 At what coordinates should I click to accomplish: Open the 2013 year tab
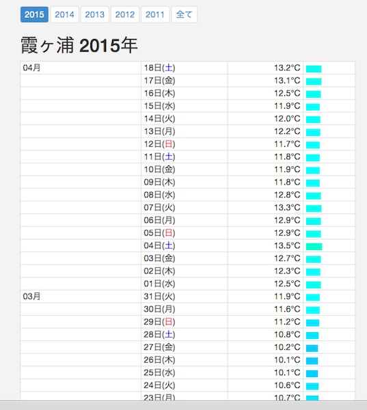point(95,14)
